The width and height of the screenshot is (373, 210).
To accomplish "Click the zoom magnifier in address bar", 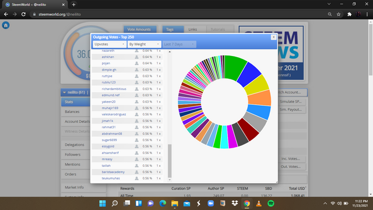I will pos(330,14).
